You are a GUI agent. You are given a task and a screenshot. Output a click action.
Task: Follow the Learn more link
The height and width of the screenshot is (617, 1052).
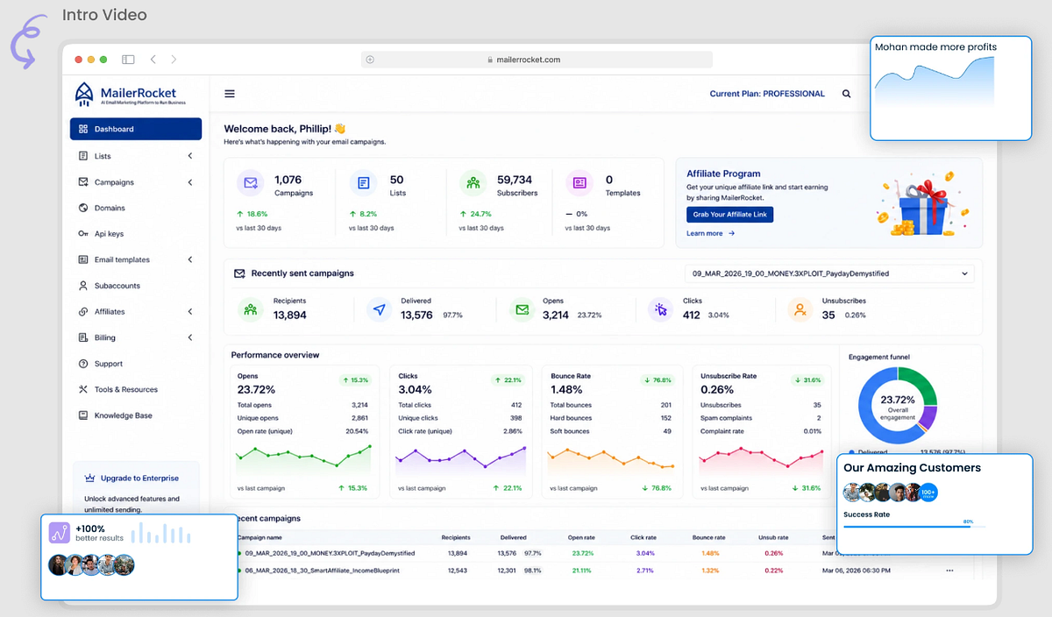click(x=711, y=233)
